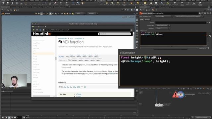This screenshot has width=212, height=119.
Task: Click the stop button on timeline
Action: pyautogui.click(x=9, y=118)
